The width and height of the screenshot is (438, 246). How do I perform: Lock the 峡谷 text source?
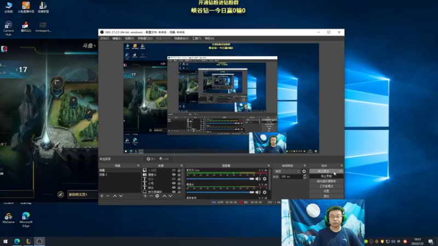179,188
